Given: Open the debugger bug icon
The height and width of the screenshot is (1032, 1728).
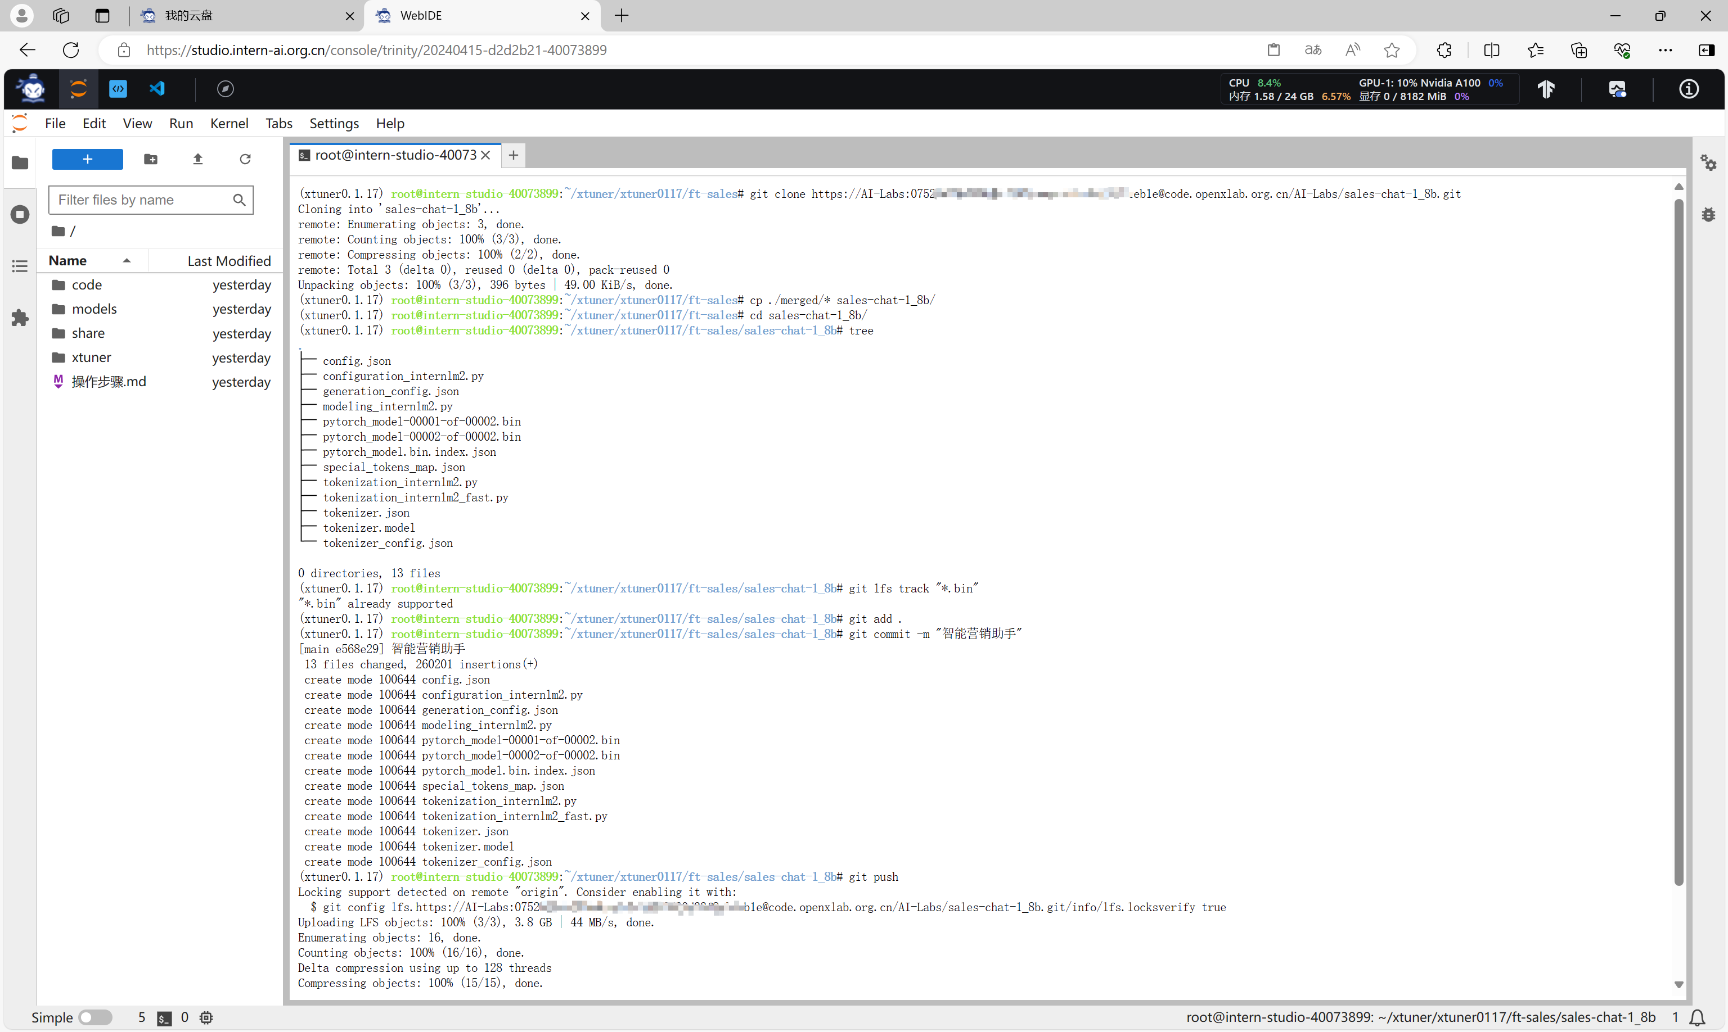Looking at the screenshot, I should (1708, 214).
